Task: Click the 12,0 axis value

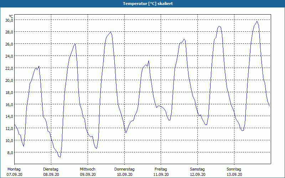Action: click(9, 129)
